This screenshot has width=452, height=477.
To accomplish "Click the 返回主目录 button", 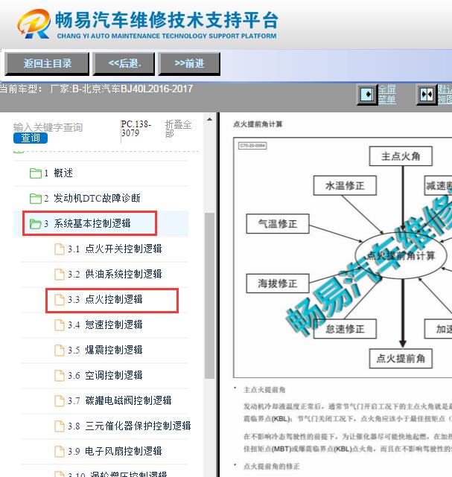I will (x=47, y=63).
